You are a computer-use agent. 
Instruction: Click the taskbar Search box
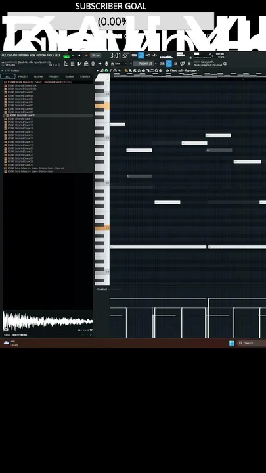[x=252, y=343]
